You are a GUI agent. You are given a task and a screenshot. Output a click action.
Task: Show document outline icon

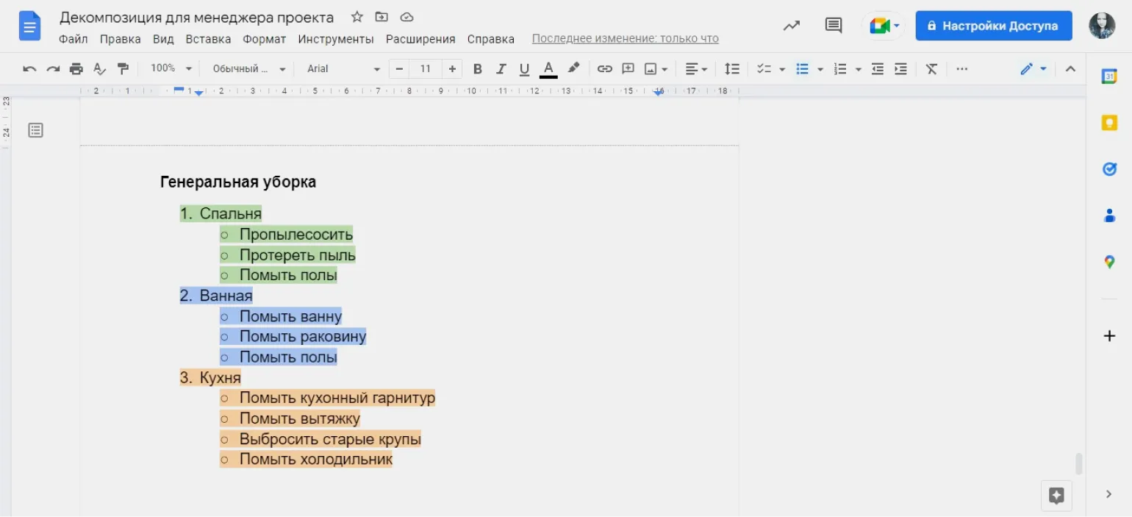coord(35,130)
